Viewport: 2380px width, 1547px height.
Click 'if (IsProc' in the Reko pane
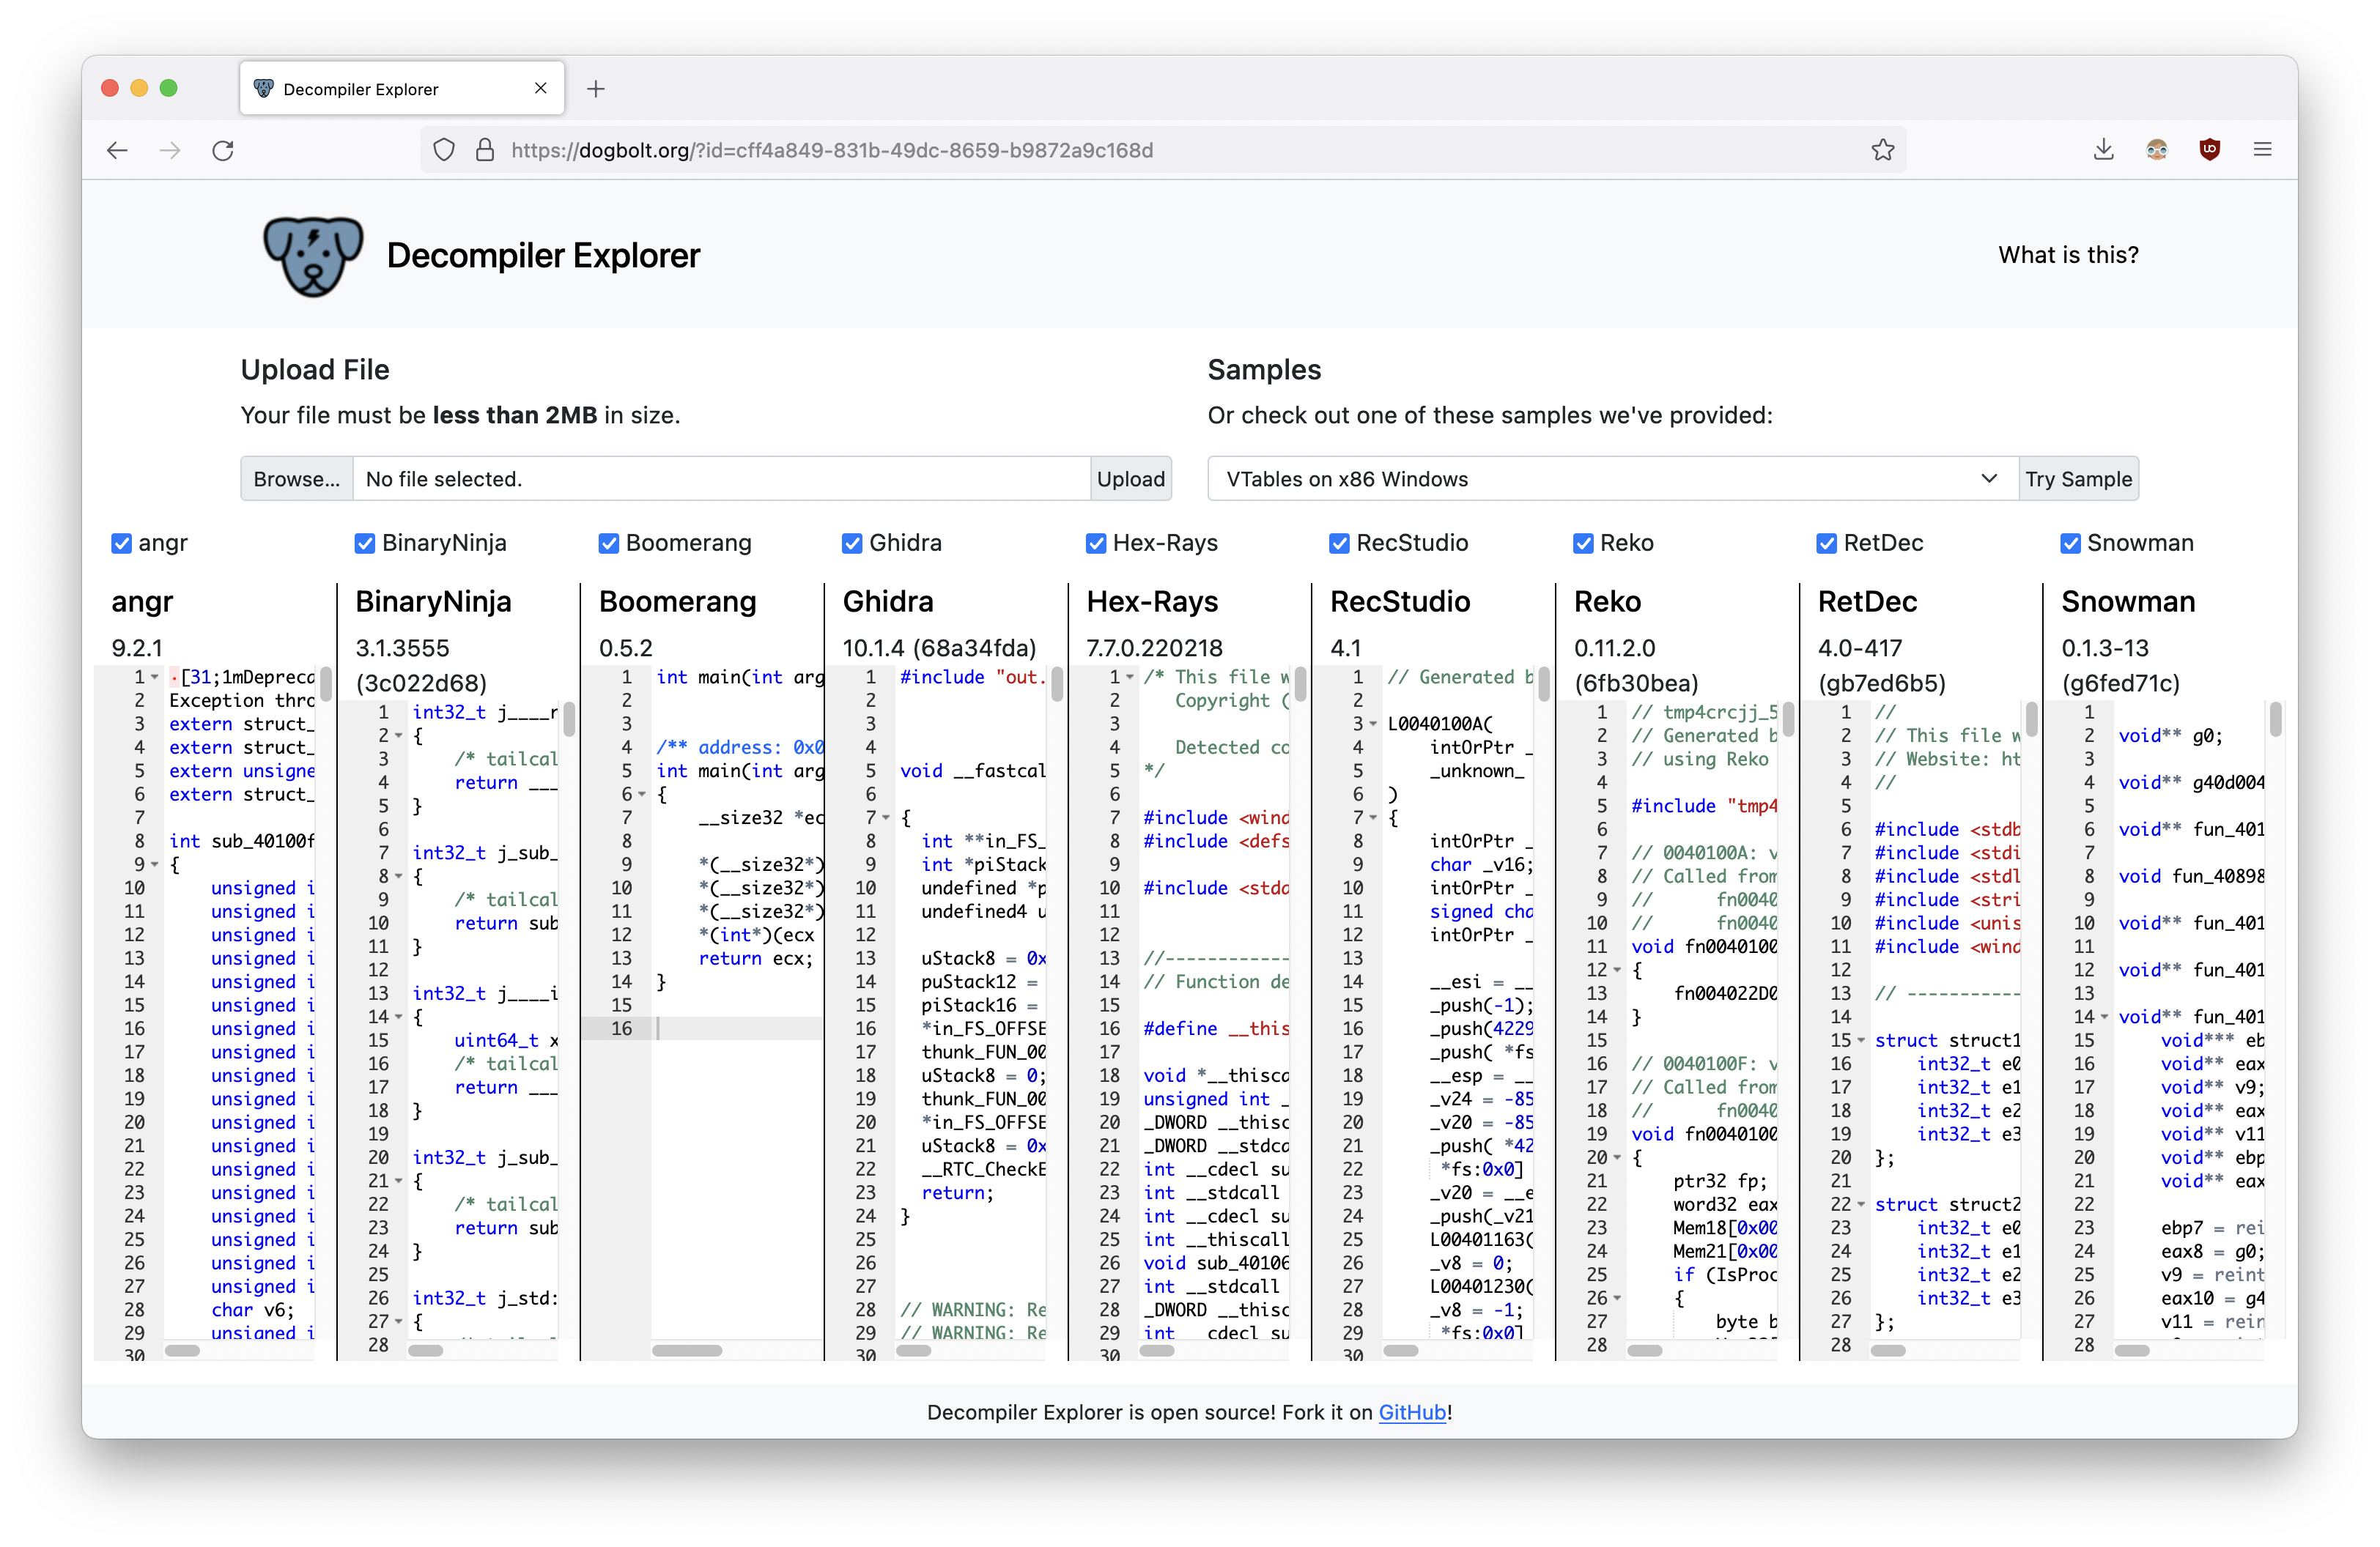coord(1726,1275)
